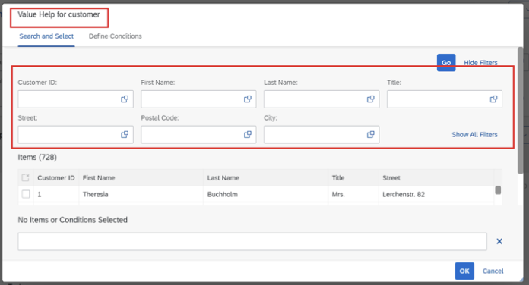Focus the selected items and conditions field

[252, 241]
